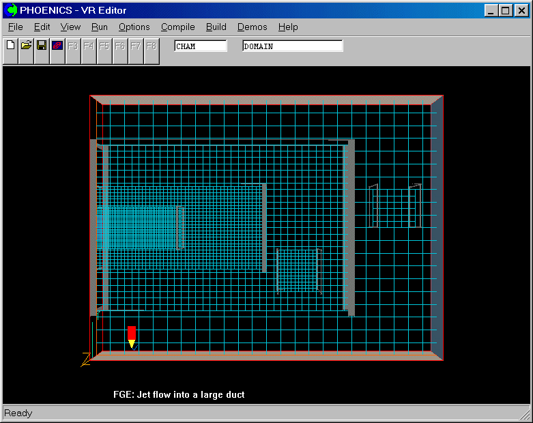Click the F7 toolbar button
The height and width of the screenshot is (423, 533).
point(136,51)
